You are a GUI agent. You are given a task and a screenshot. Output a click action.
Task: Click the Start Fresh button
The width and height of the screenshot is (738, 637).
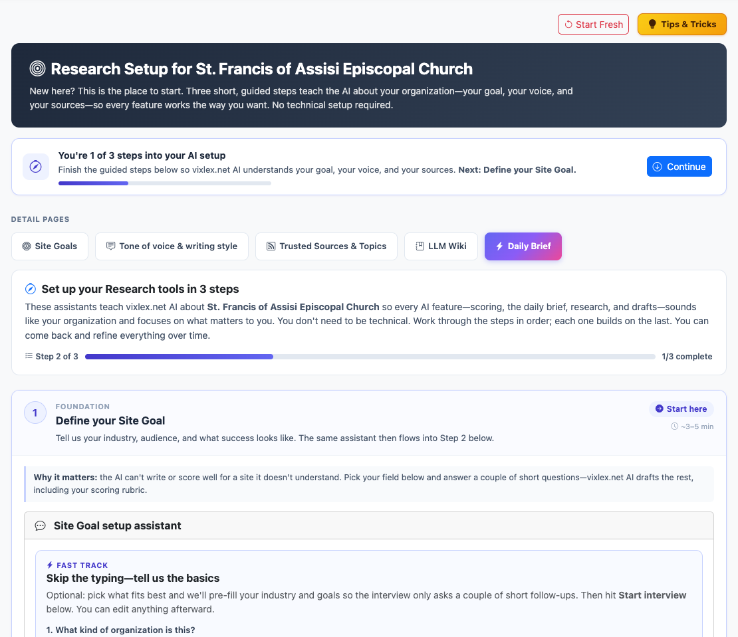593,25
